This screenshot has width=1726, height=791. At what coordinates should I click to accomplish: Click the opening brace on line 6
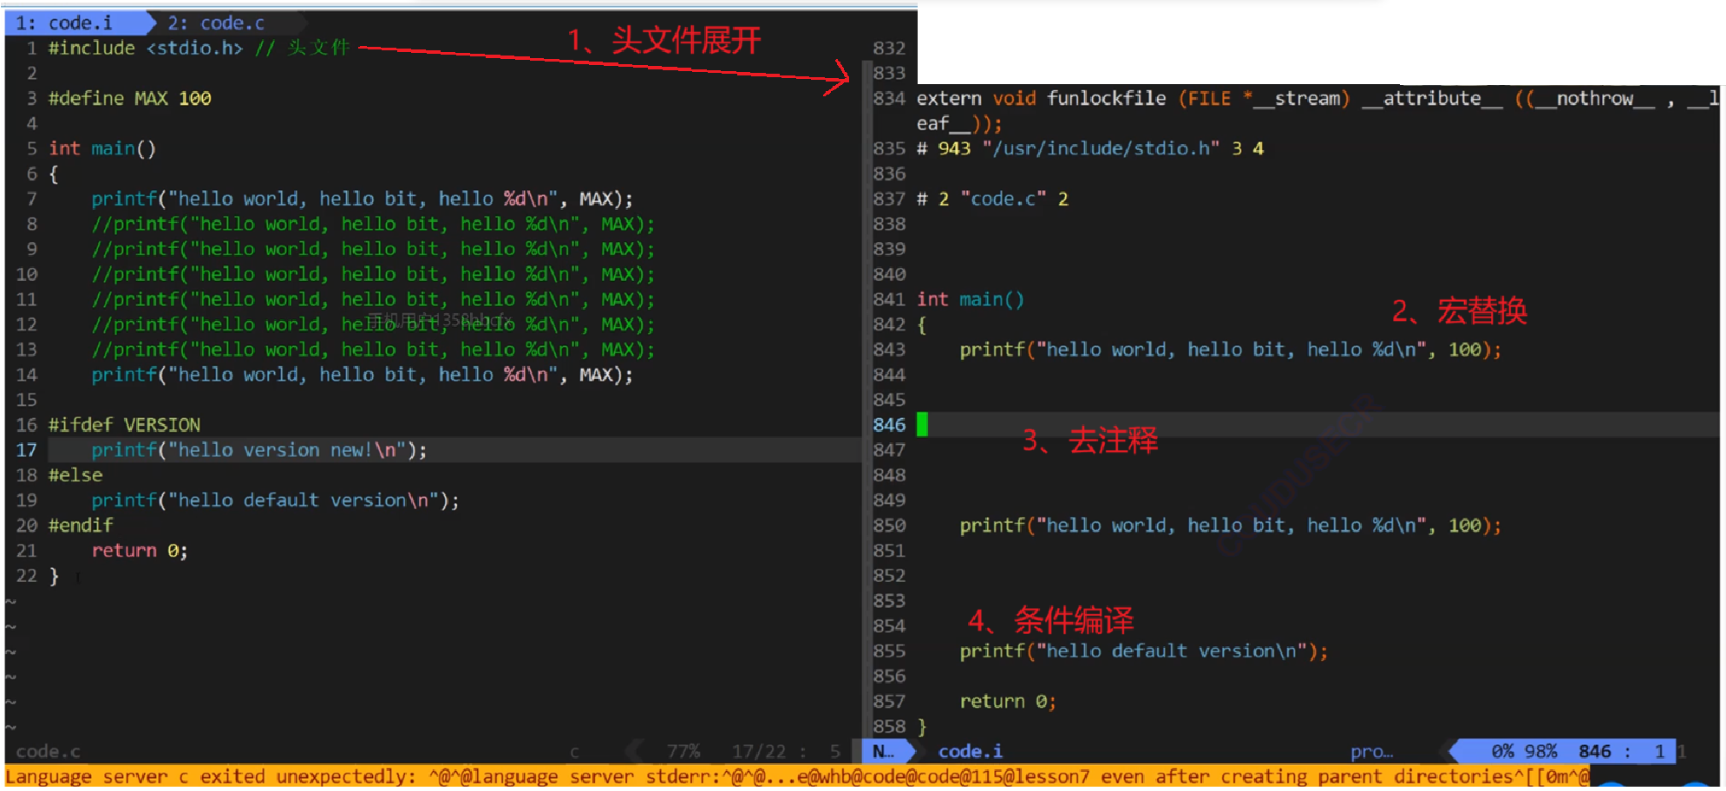54,173
